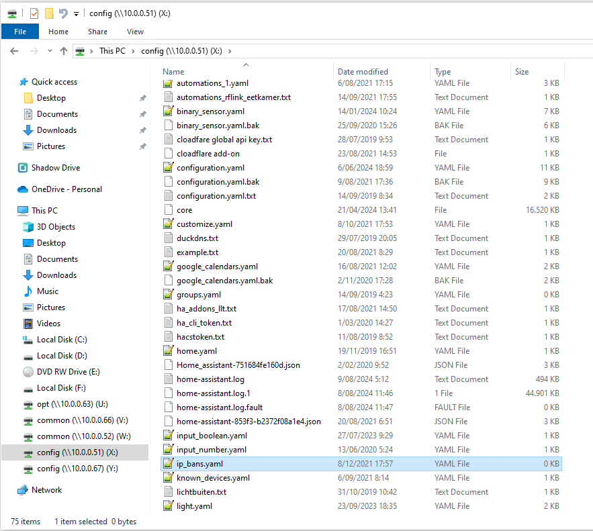The width and height of the screenshot is (593, 531).
Task: Select file automations_rflink_eetkamer.txt
Action: pos(234,97)
